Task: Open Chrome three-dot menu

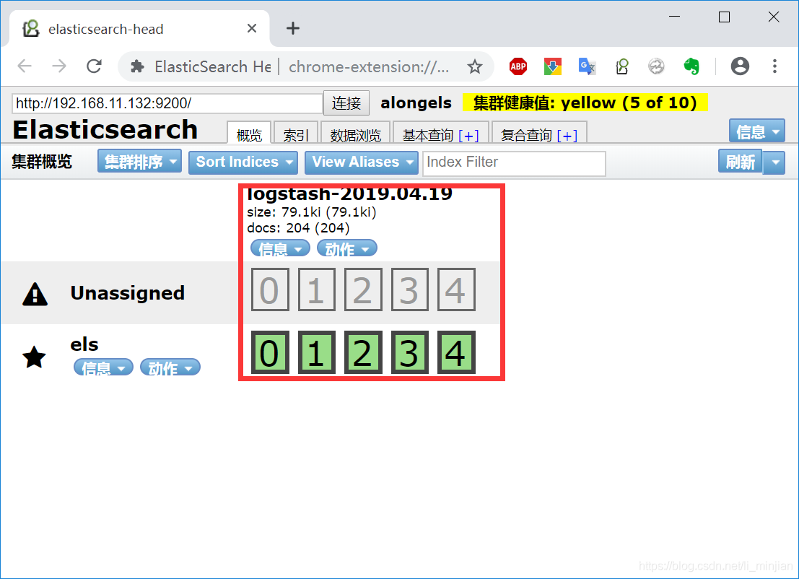Action: (x=774, y=66)
